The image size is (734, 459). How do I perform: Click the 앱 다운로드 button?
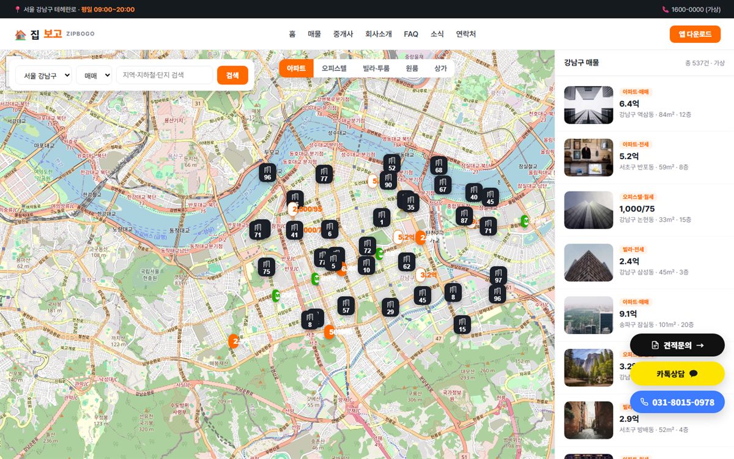point(695,34)
